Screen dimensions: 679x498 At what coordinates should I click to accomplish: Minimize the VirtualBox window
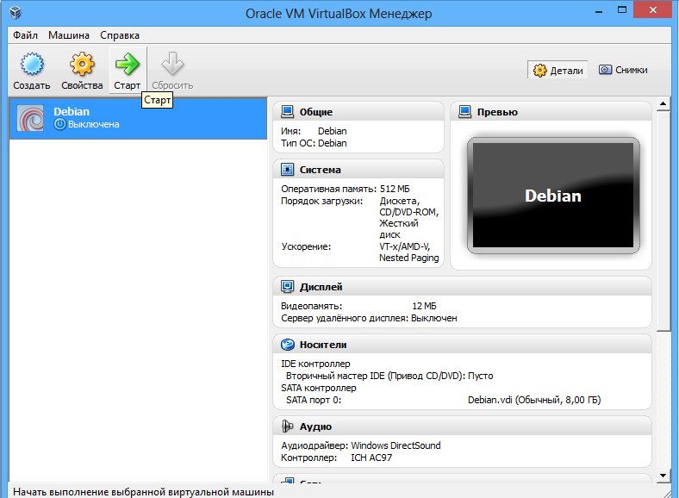(599, 11)
